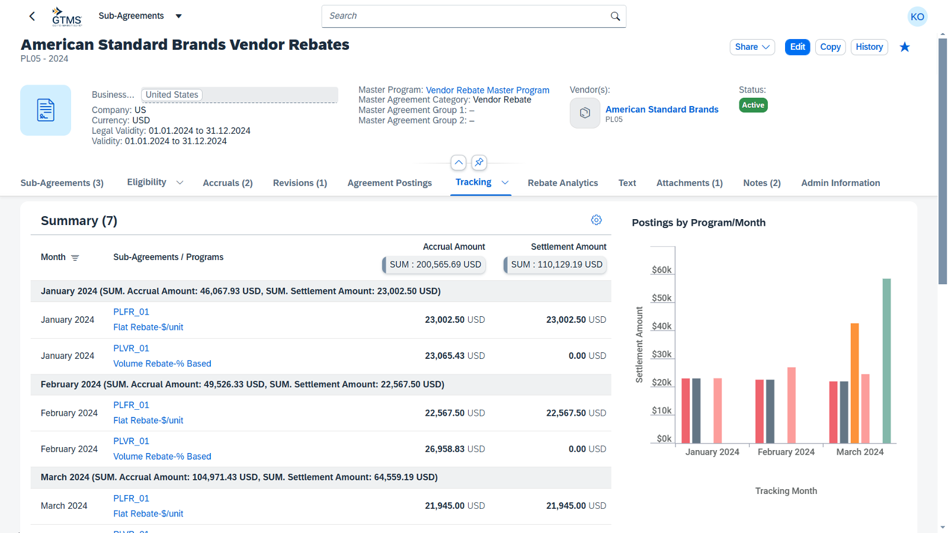Open the Sub-Agreements dropdown menu
The image size is (948, 533).
pos(178,17)
